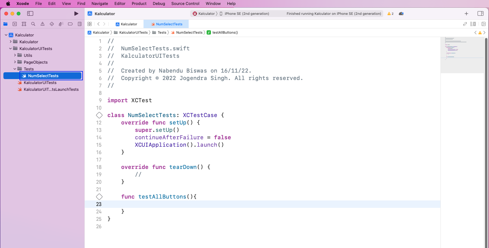
Task: Open the Debug menu
Action: [x=159, y=4]
